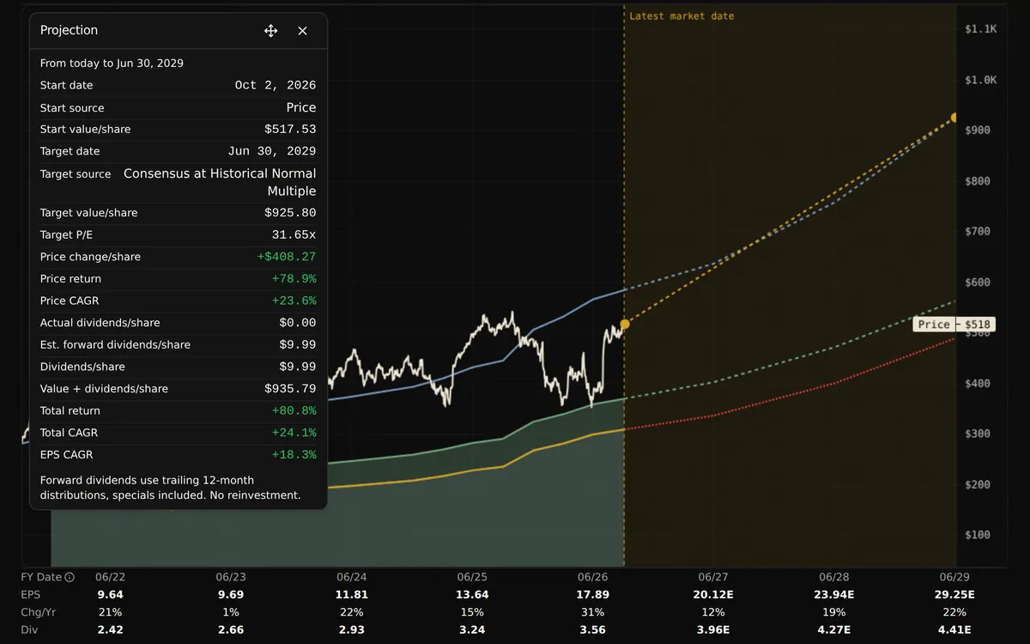The width and height of the screenshot is (1030, 644).
Task: Click the $1.1K y-axis label
Action: [x=981, y=29]
